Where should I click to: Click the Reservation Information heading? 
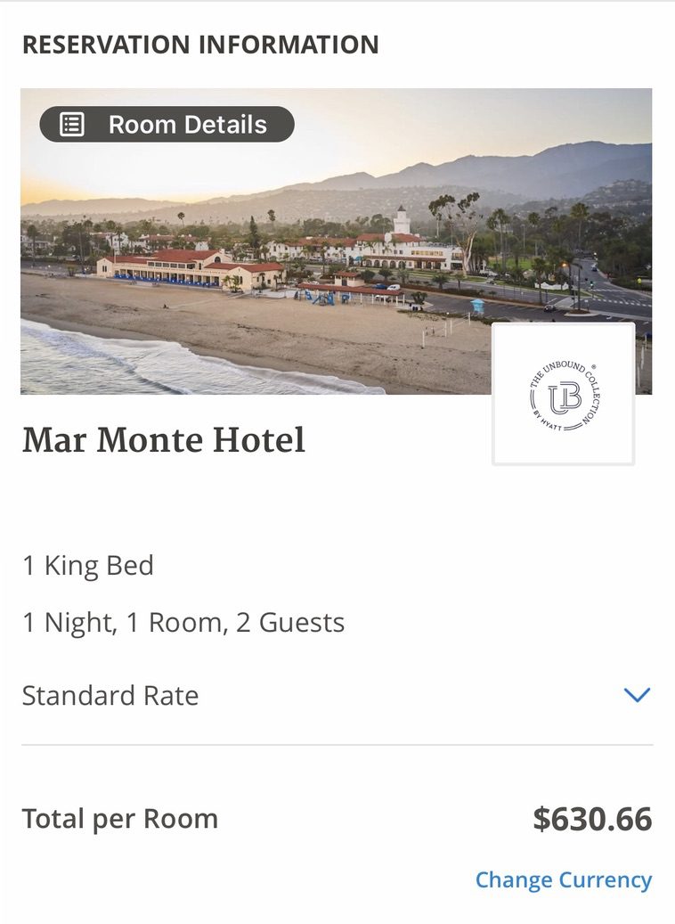point(200,45)
